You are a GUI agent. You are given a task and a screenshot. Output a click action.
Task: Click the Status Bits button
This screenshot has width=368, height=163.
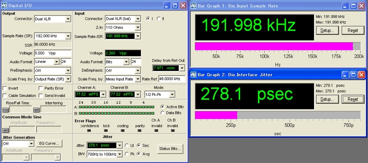(x=170, y=149)
